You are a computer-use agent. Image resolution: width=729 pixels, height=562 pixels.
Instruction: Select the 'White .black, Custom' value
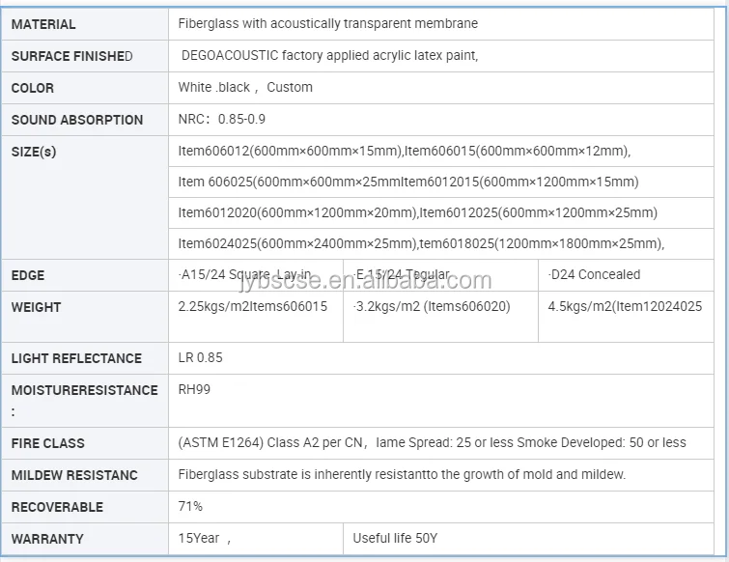pos(245,87)
